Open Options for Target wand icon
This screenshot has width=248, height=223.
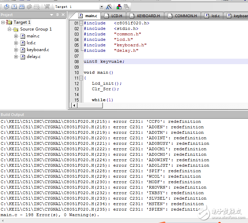[109, 7]
